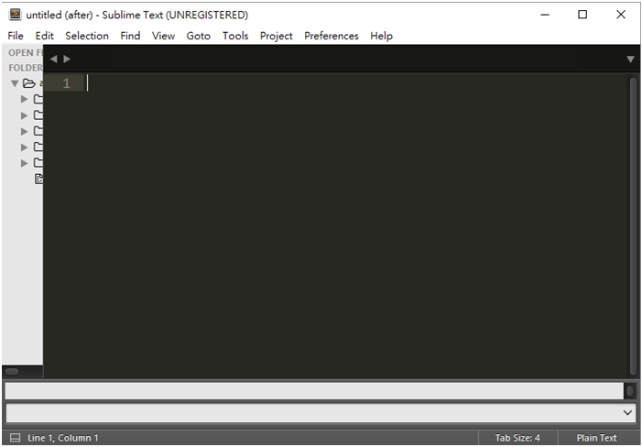Focus the lower combo box text field

[313, 412]
